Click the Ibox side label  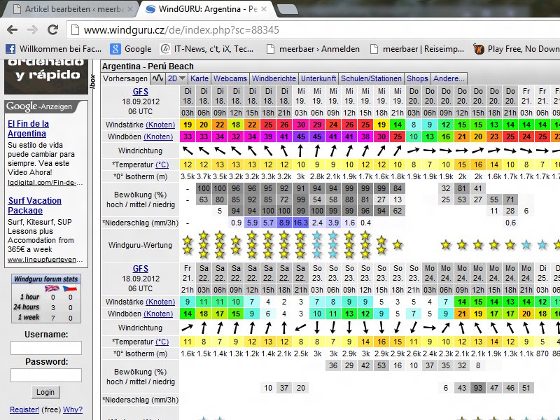click(x=93, y=81)
